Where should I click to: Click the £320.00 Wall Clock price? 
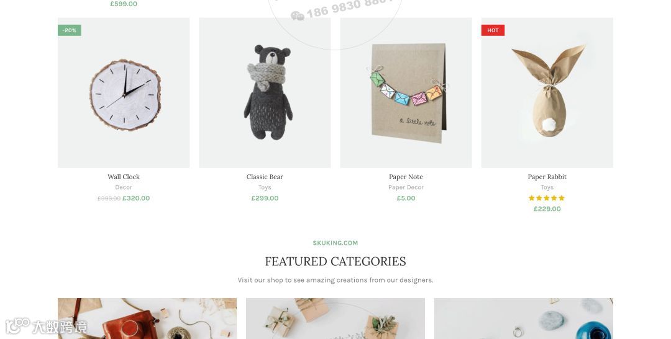tap(136, 198)
